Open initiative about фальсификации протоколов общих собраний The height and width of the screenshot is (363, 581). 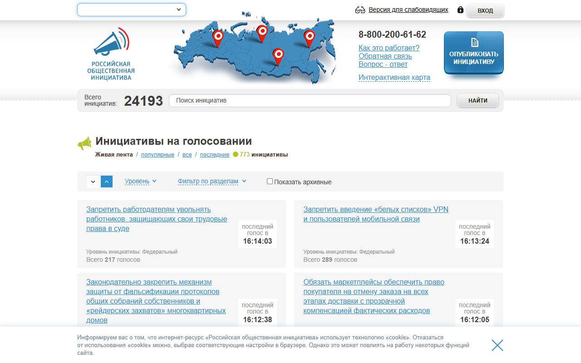[156, 301]
